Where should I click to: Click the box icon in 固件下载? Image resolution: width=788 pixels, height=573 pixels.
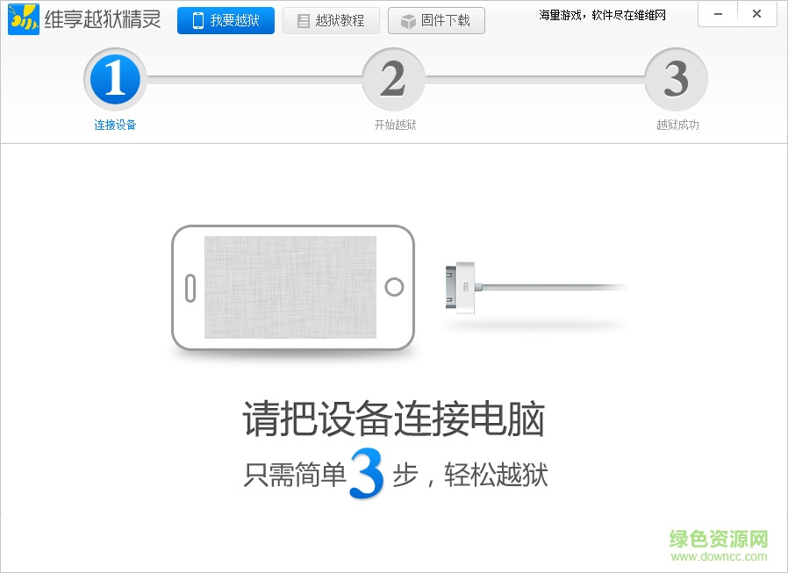pos(408,21)
